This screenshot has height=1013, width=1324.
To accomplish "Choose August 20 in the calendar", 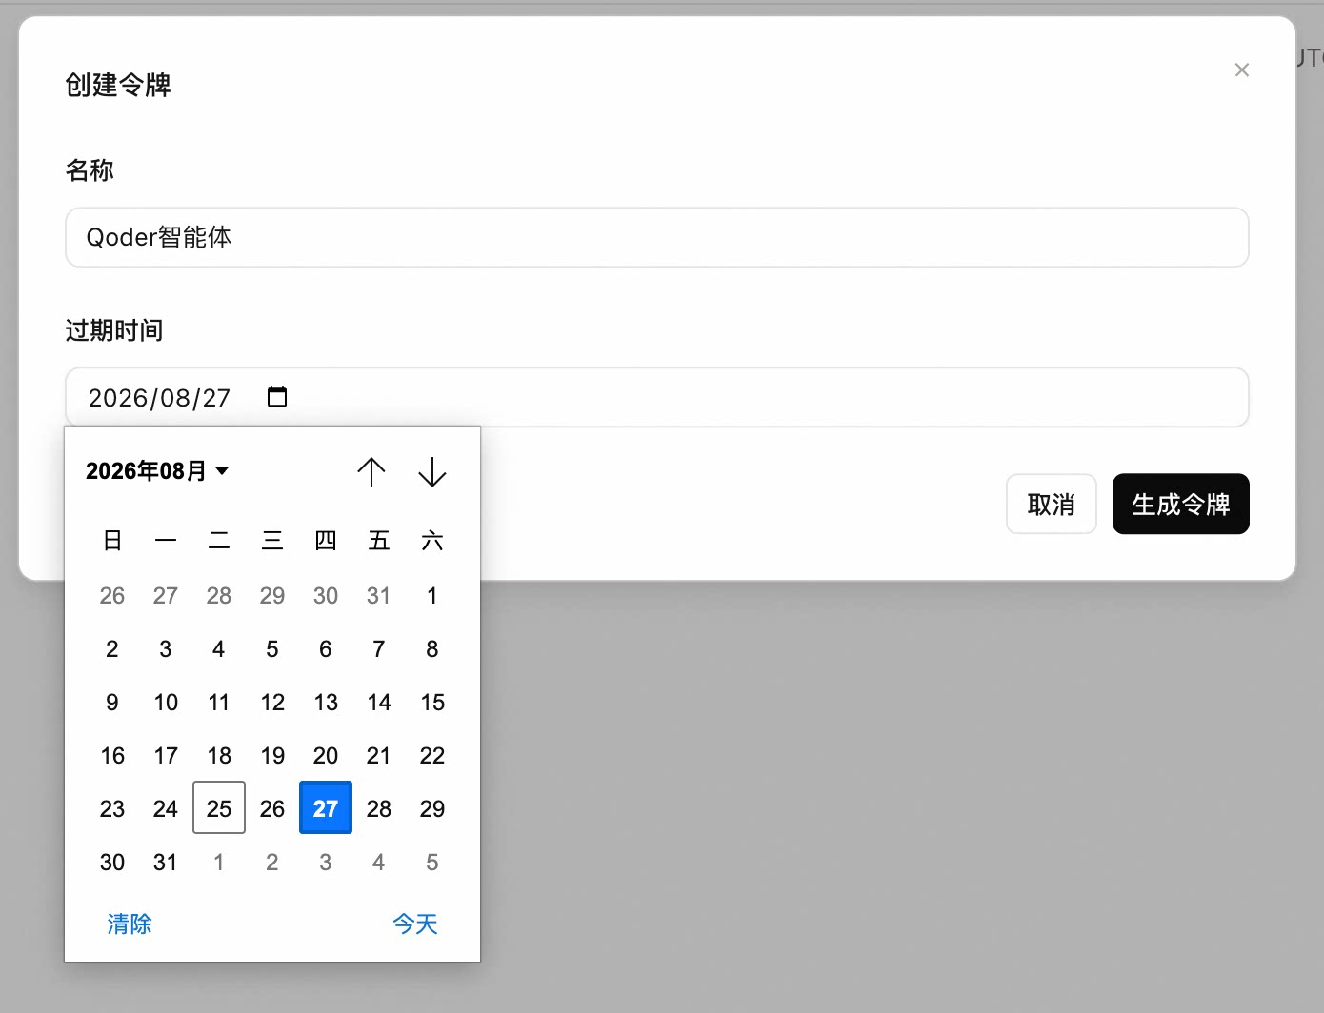I will click(x=326, y=755).
